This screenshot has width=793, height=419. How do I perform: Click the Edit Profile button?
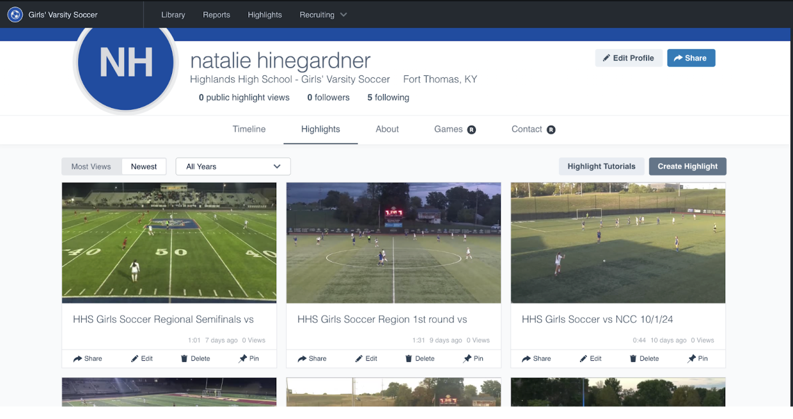click(x=629, y=58)
